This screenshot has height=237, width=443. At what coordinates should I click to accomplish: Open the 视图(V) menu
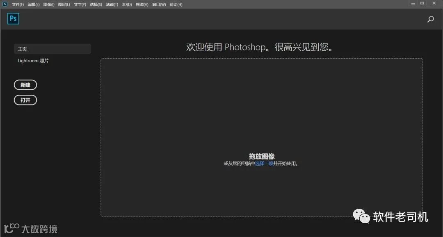point(142,5)
